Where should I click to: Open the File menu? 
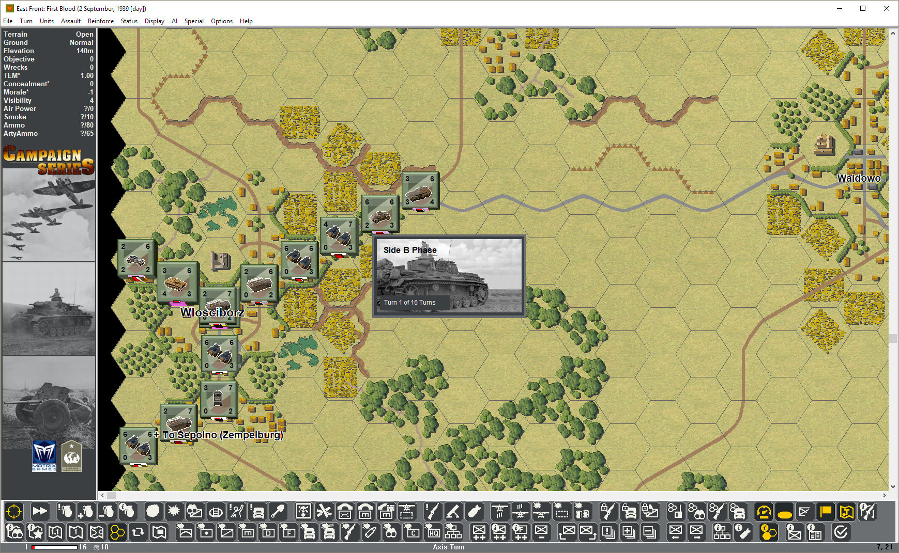[x=8, y=21]
